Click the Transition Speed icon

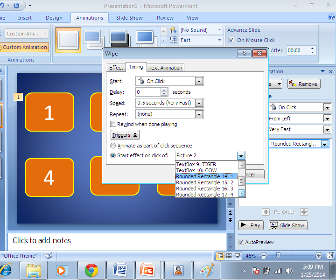pyautogui.click(x=173, y=40)
